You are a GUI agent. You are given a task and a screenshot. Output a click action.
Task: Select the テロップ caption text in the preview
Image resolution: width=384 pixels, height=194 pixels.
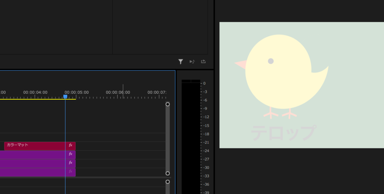[283, 133]
